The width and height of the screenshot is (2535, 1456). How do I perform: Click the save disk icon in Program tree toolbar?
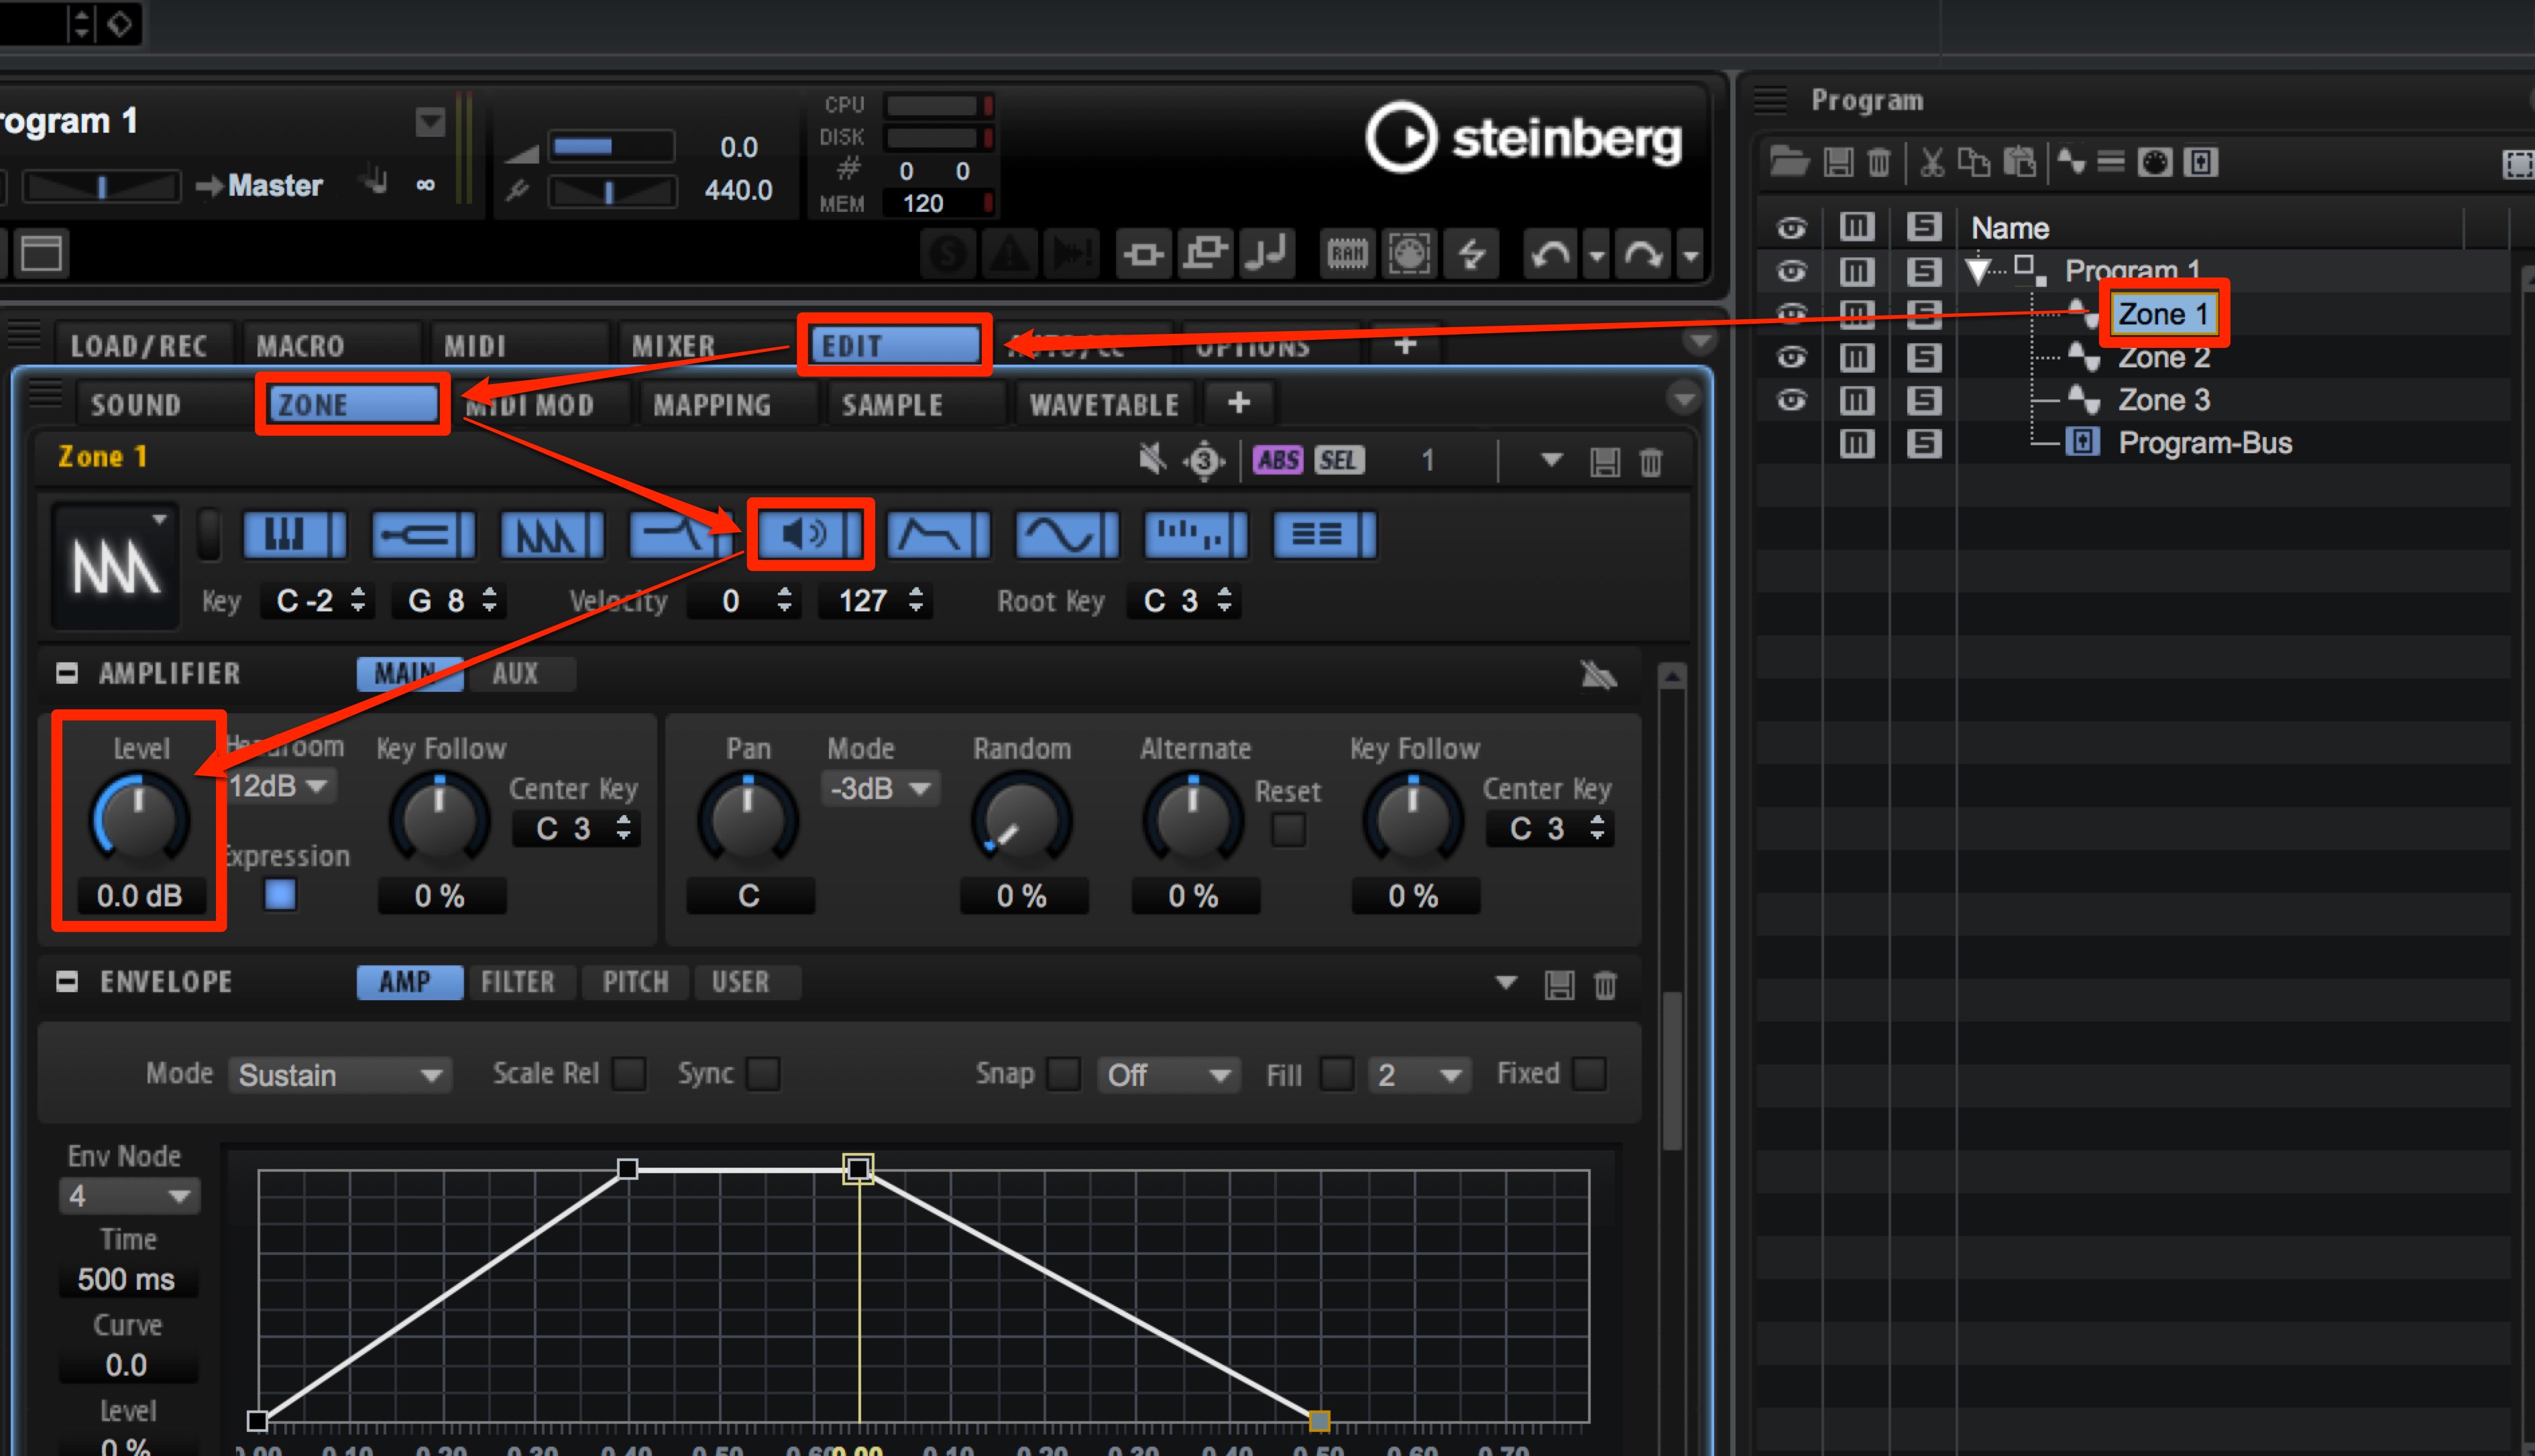coord(1839,162)
